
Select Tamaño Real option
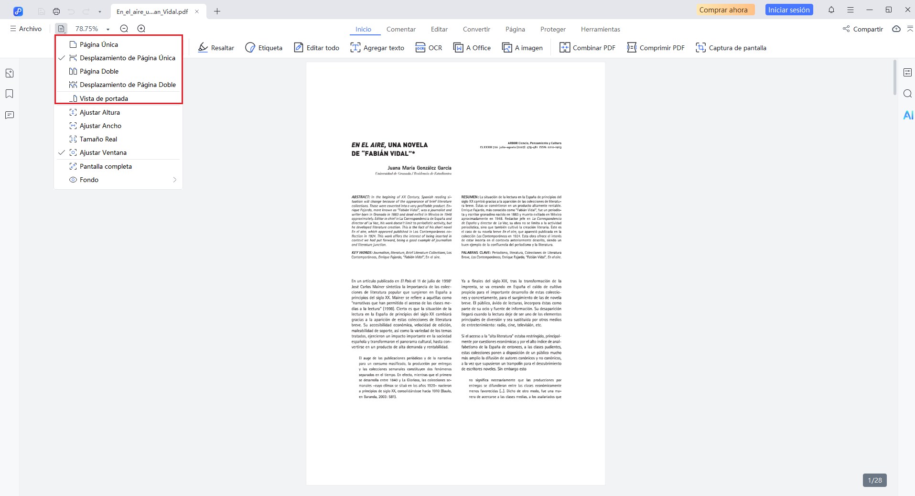click(118, 139)
